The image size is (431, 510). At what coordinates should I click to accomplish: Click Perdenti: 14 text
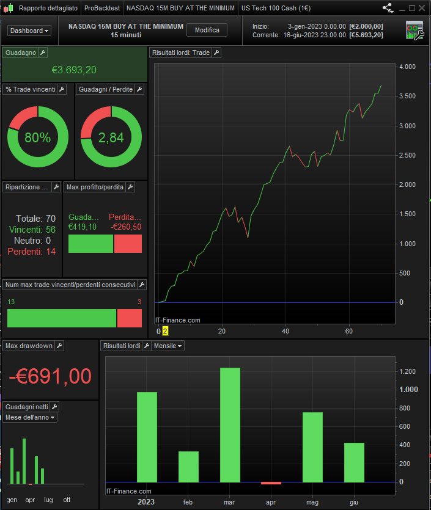(x=32, y=252)
